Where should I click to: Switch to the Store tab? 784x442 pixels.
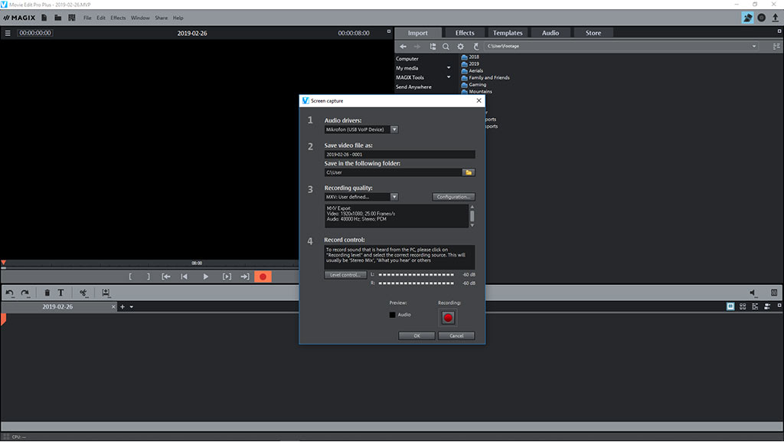pos(593,33)
